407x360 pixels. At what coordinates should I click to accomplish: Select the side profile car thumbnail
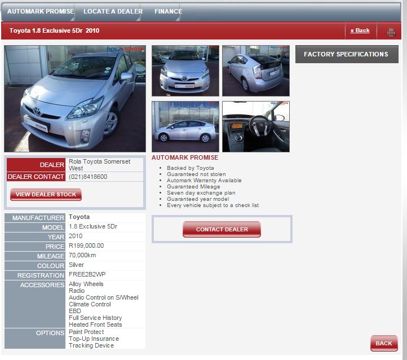point(185,126)
